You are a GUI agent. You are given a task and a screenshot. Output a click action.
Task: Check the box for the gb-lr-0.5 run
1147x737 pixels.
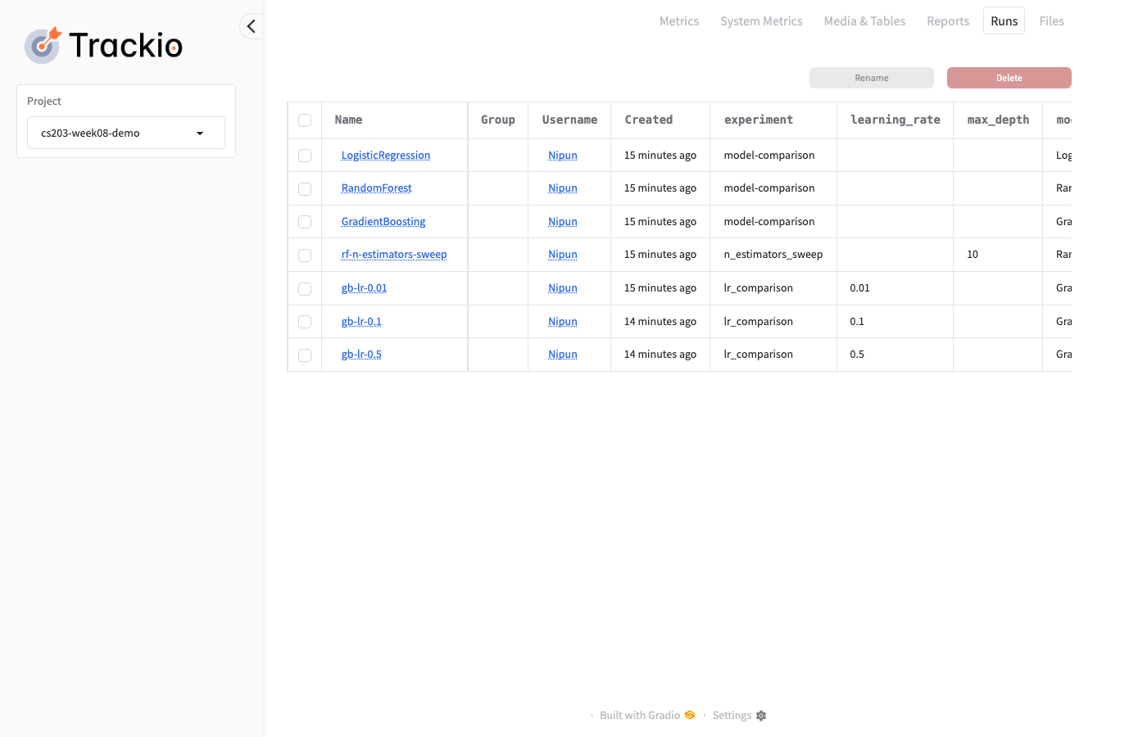point(305,355)
